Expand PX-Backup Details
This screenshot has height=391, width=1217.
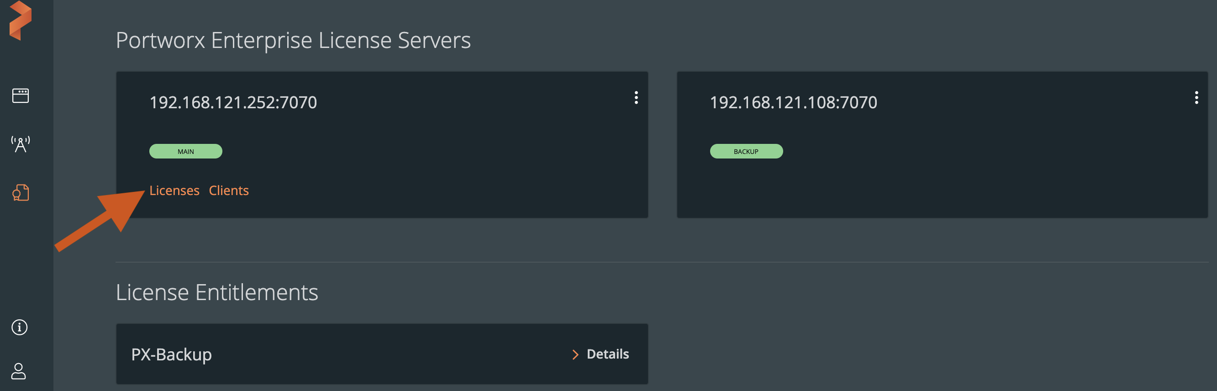[x=601, y=354]
